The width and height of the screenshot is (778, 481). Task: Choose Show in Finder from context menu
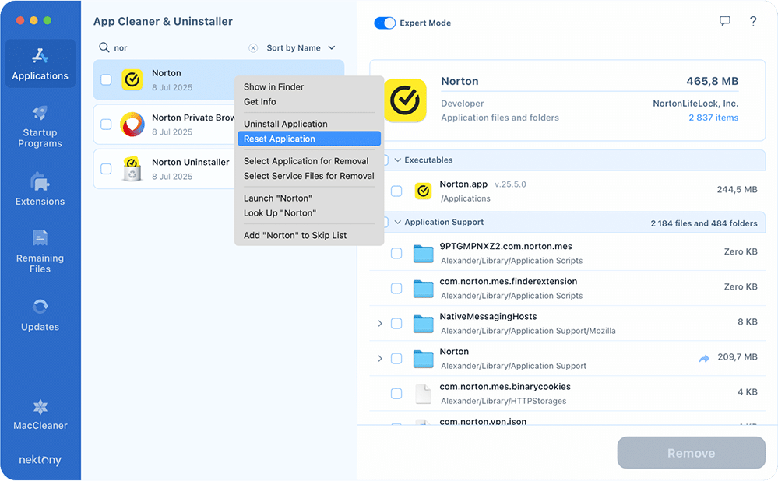tap(309, 86)
